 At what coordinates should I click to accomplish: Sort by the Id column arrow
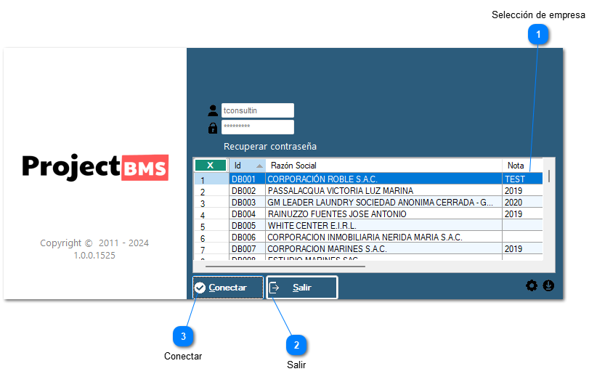259,166
